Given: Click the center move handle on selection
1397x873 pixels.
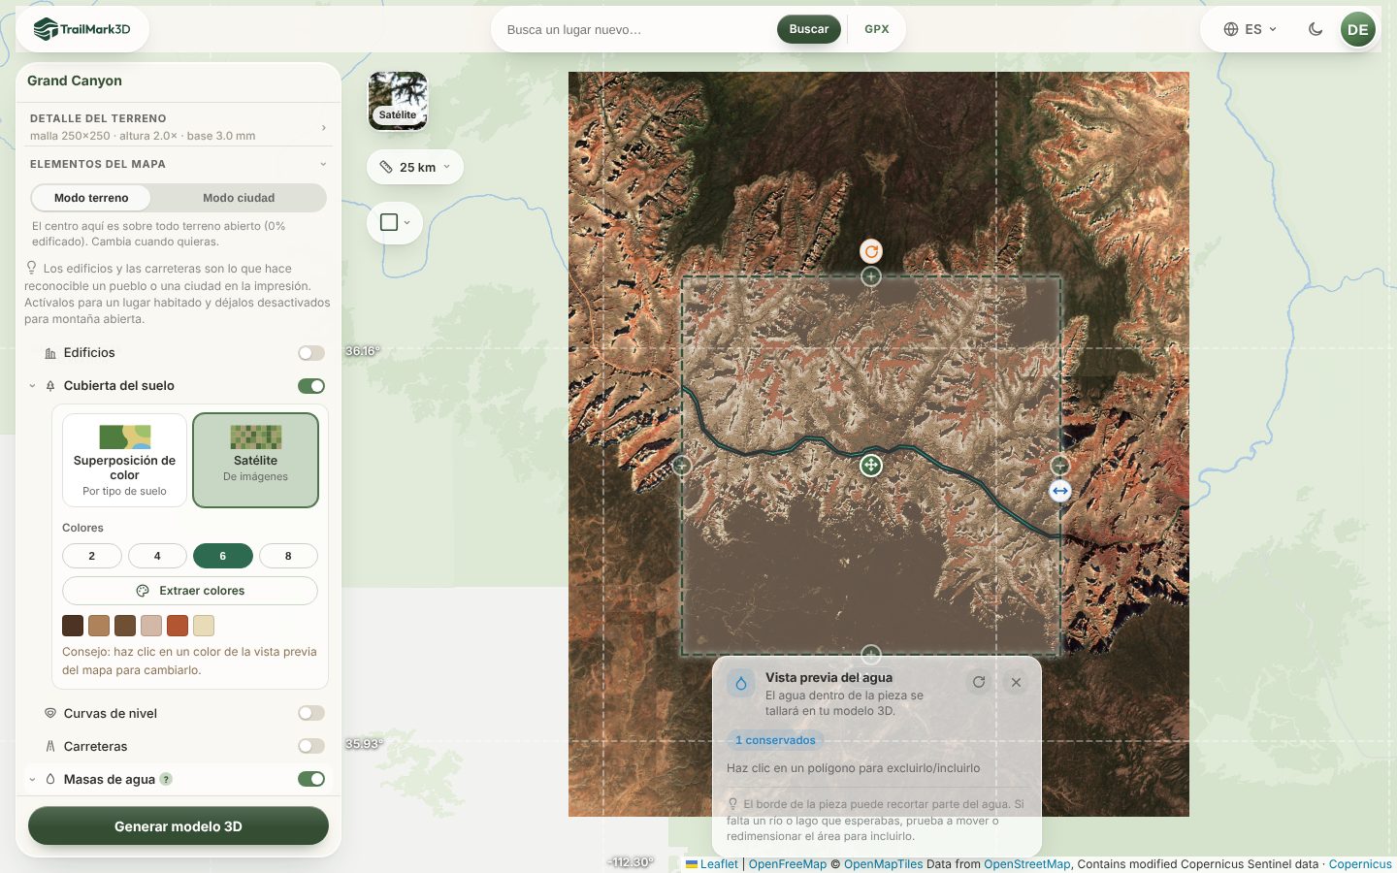Looking at the screenshot, I should 871,466.
